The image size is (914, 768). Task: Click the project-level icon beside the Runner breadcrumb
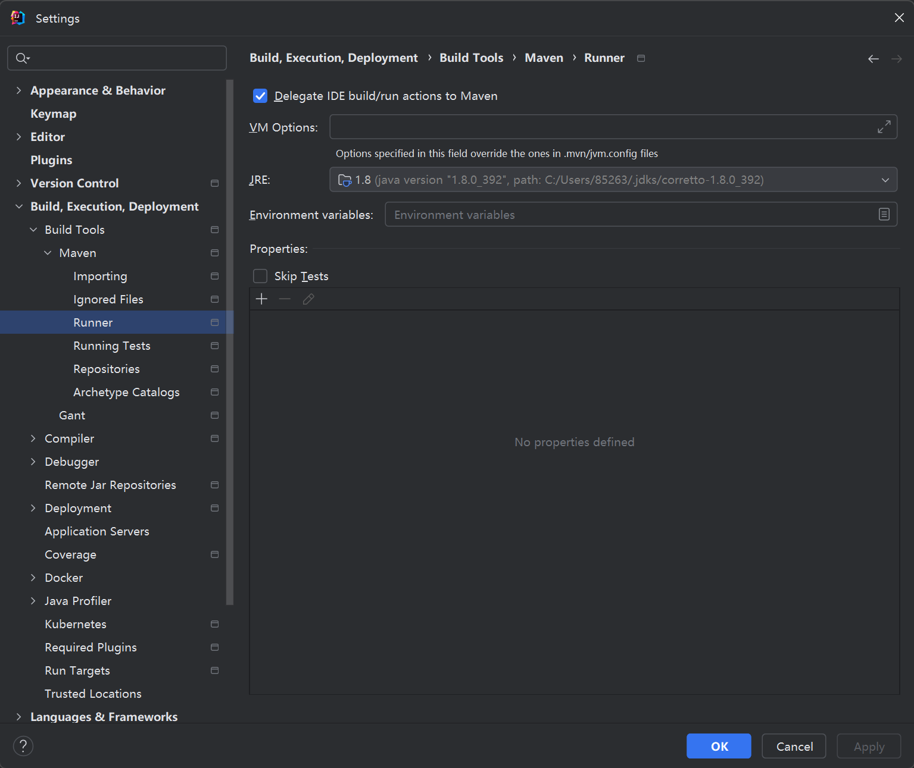coord(641,58)
